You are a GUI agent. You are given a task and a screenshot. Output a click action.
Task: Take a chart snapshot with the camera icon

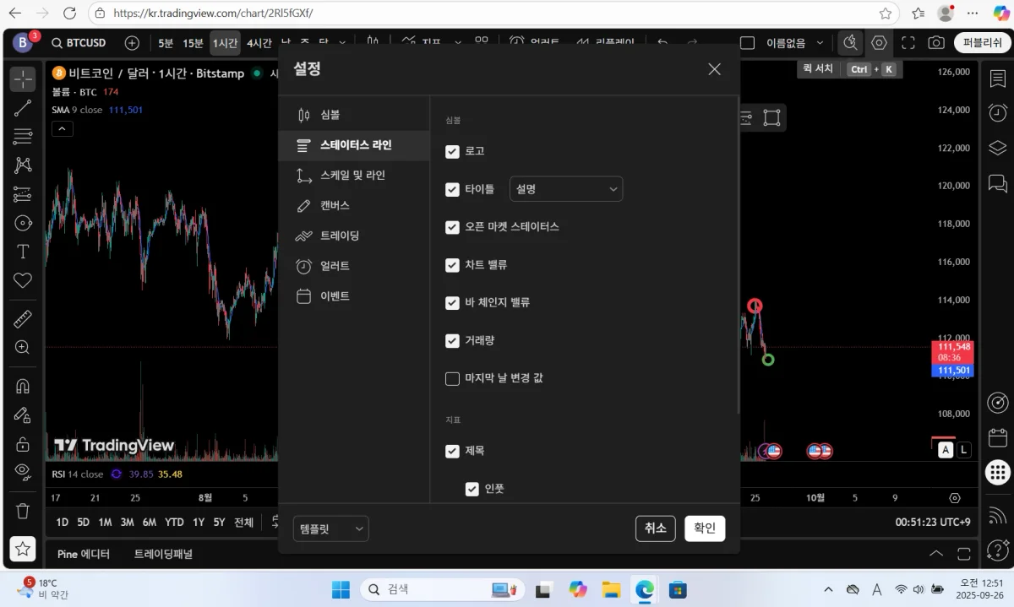click(935, 42)
